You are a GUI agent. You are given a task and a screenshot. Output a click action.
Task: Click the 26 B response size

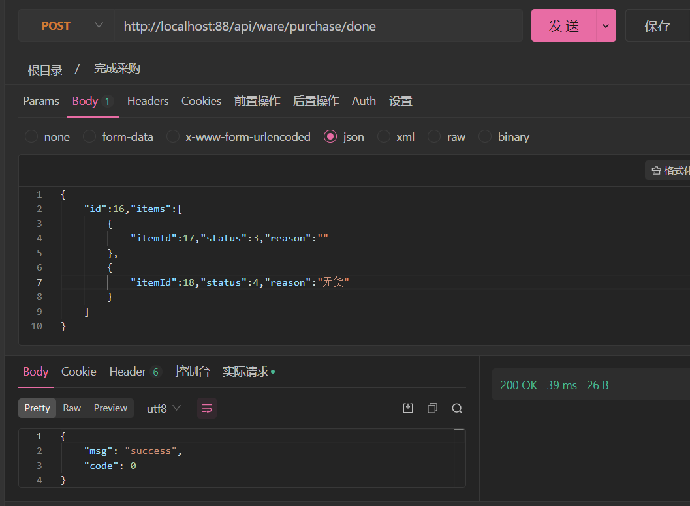(597, 385)
